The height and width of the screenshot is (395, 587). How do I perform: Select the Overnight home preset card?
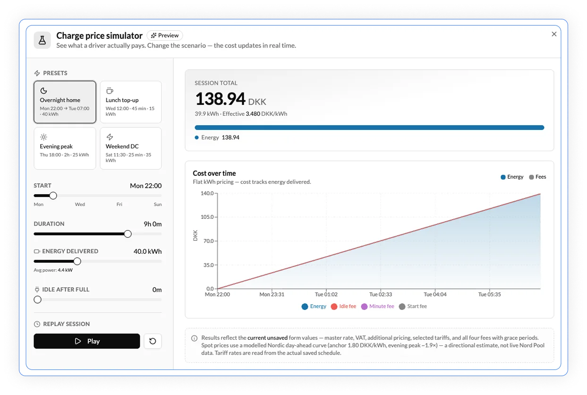coord(65,102)
